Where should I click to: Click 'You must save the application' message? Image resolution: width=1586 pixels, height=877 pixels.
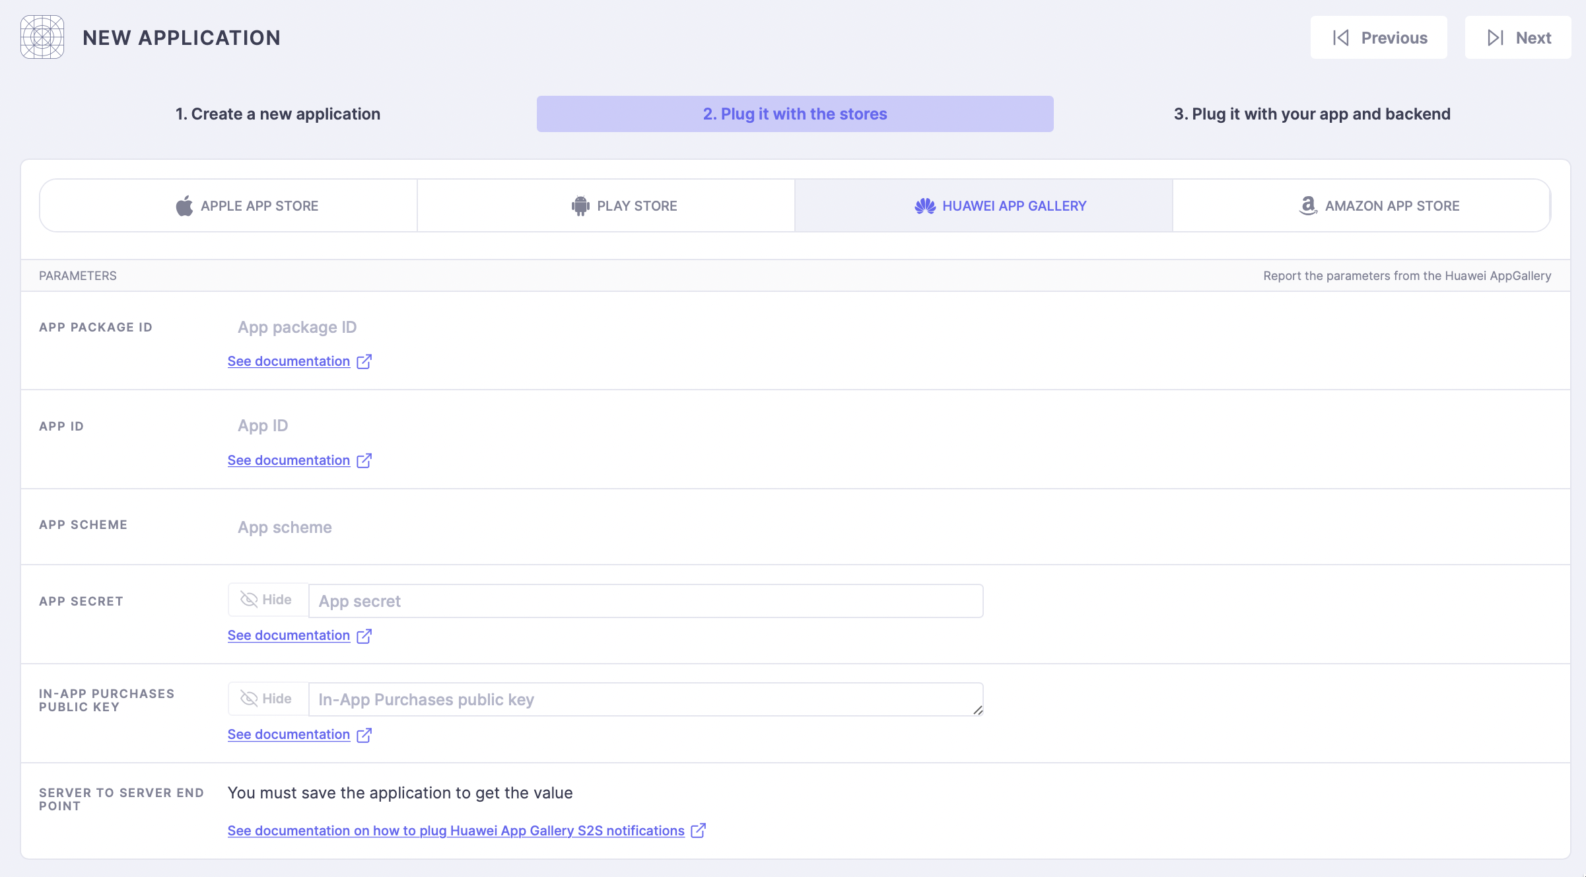(400, 792)
